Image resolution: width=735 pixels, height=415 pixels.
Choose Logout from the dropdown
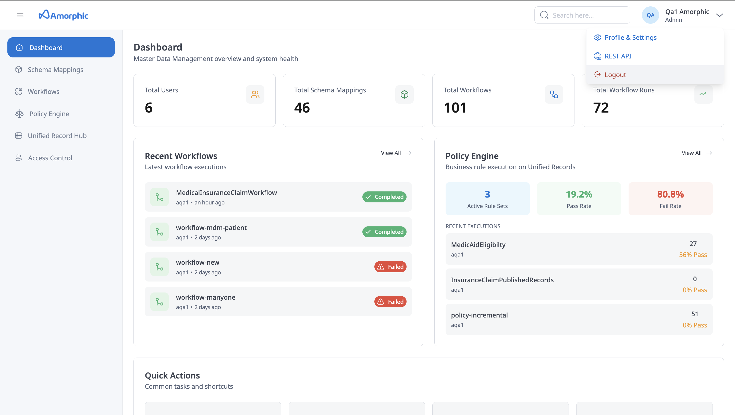(x=615, y=75)
